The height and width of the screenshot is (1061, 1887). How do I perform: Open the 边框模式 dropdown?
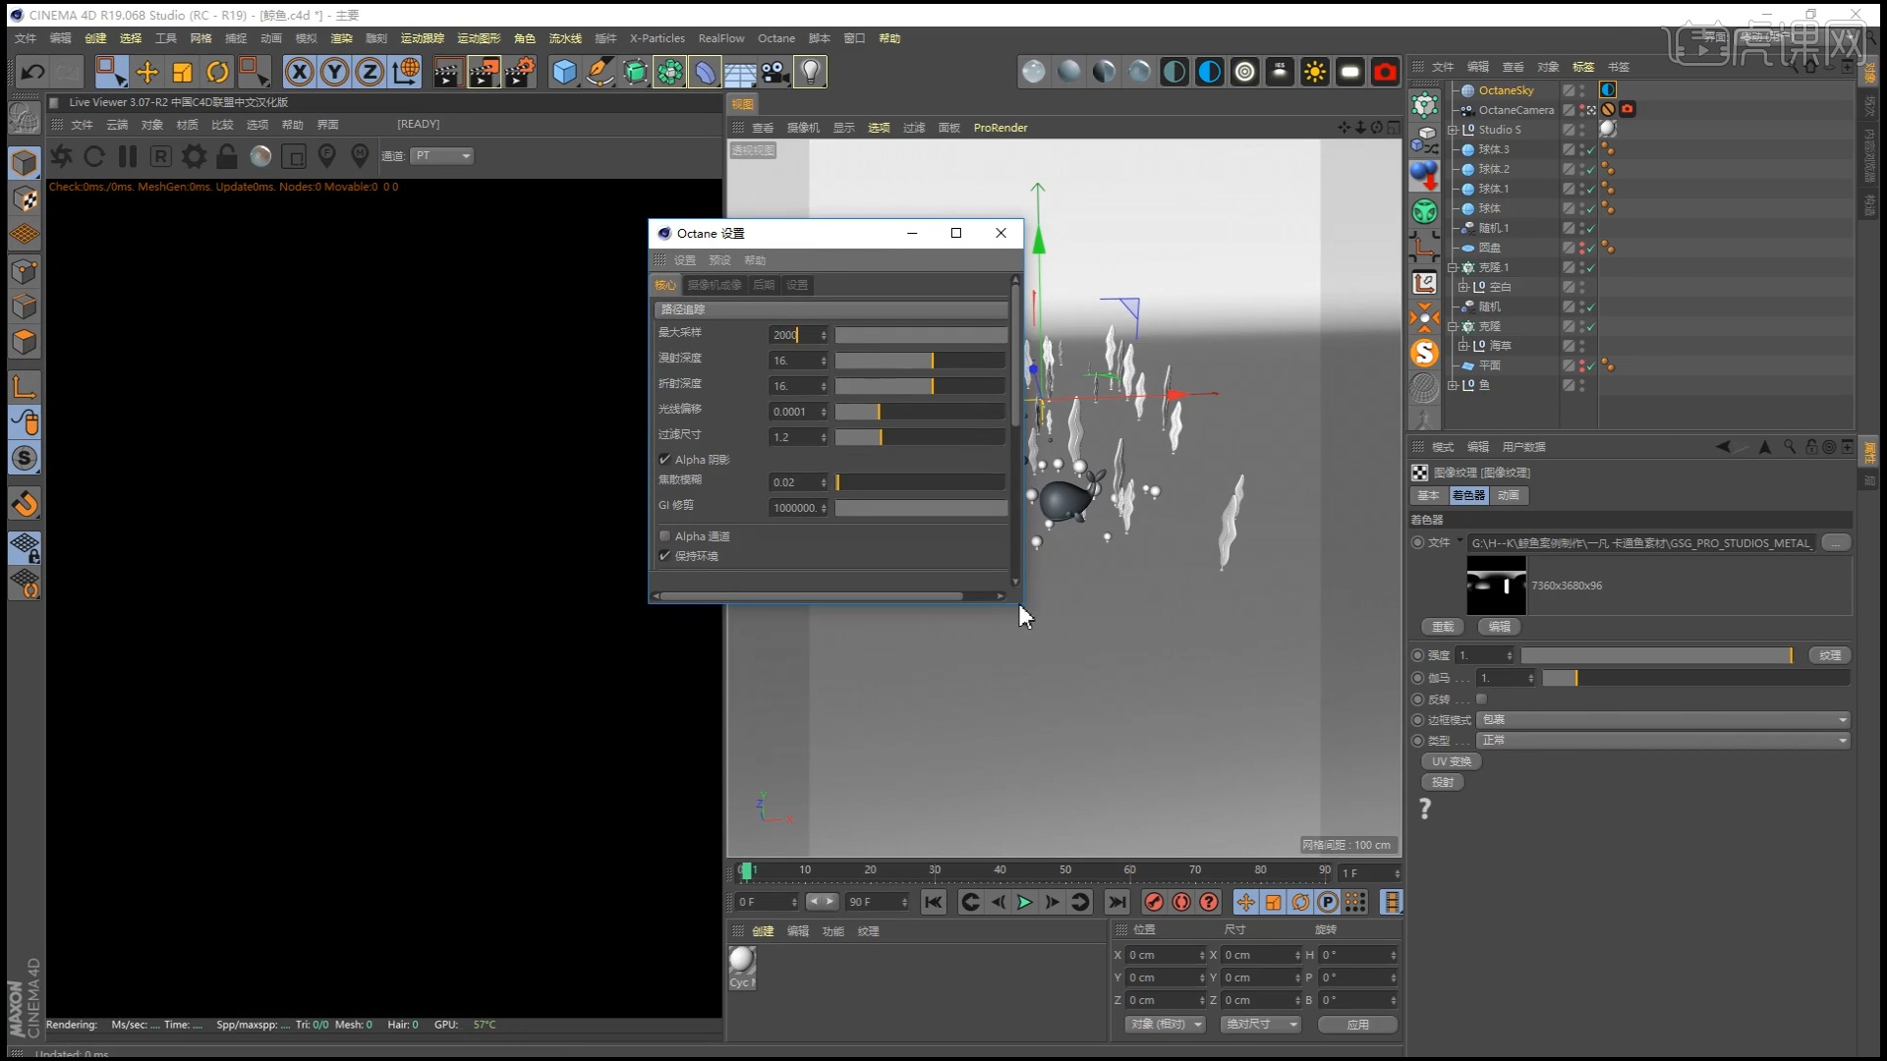click(x=1664, y=720)
